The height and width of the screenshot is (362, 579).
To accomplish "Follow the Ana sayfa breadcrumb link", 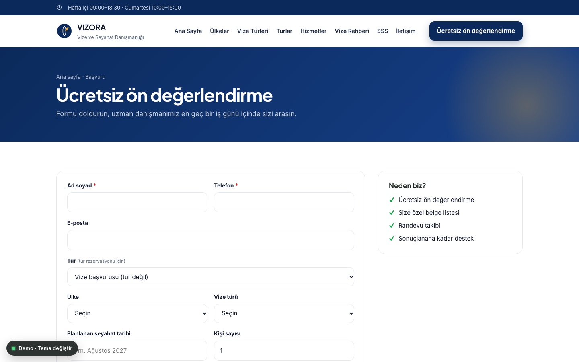I will (x=68, y=77).
